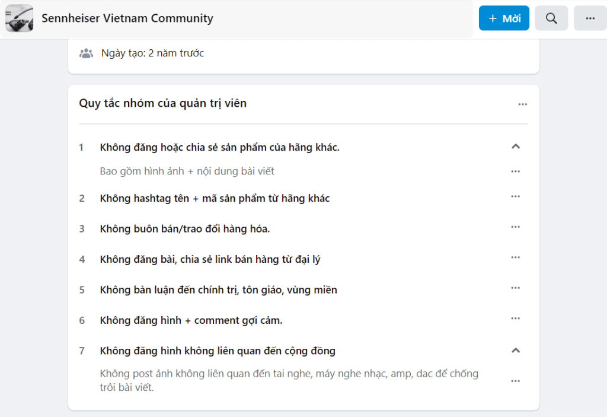Screen dimensions: 607x417
Task: Open options for 'Bao gồm hình ảnh' description
Action: (515, 171)
